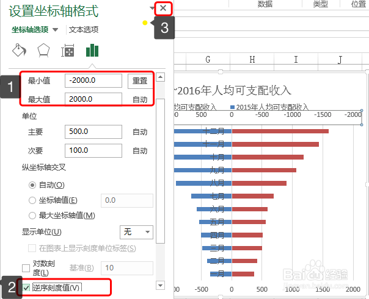Open pane options arrow beside close button

pyautogui.click(x=152, y=8)
